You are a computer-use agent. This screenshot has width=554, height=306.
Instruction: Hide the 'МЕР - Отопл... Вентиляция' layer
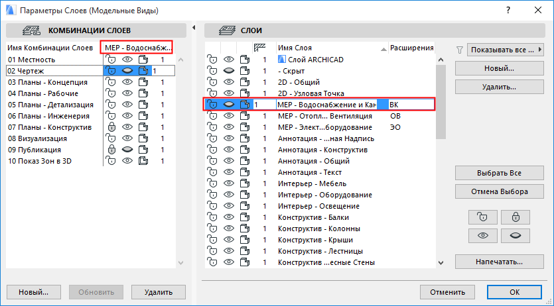(229, 116)
